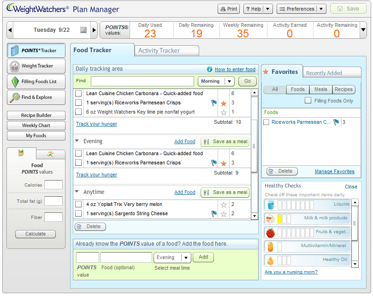Image resolution: width=373 pixels, height=296 pixels.
Task: Open the Weight Tracker sidebar item
Action: [36, 66]
